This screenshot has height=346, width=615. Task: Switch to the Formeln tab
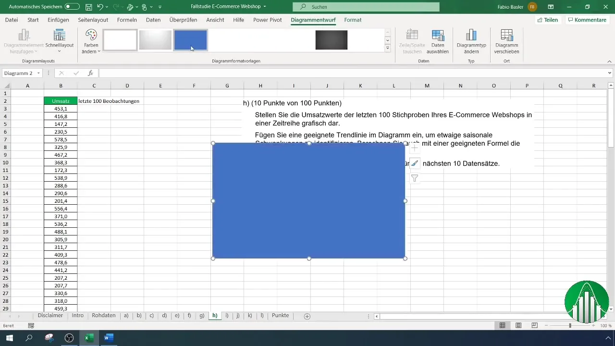click(x=127, y=20)
